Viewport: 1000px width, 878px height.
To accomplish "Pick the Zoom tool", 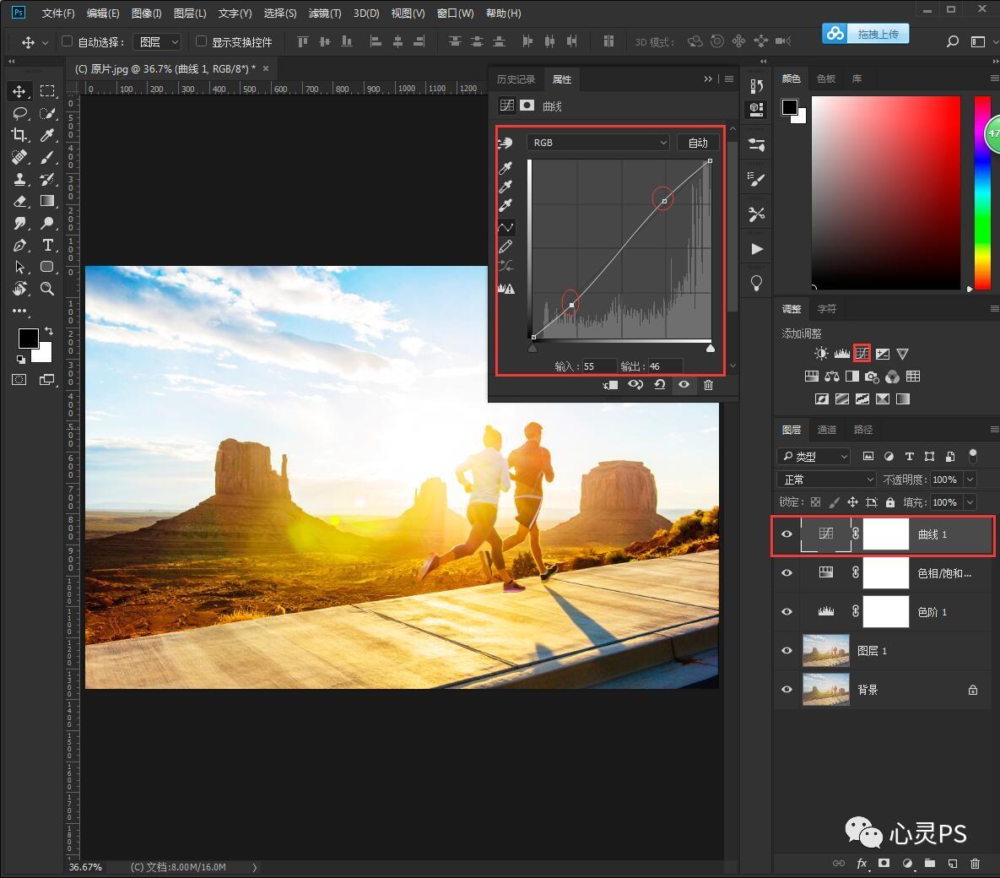I will coord(47,289).
